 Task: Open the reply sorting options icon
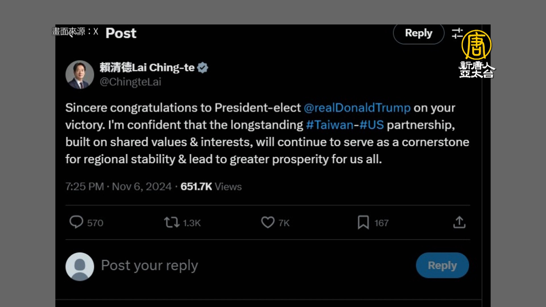[457, 33]
